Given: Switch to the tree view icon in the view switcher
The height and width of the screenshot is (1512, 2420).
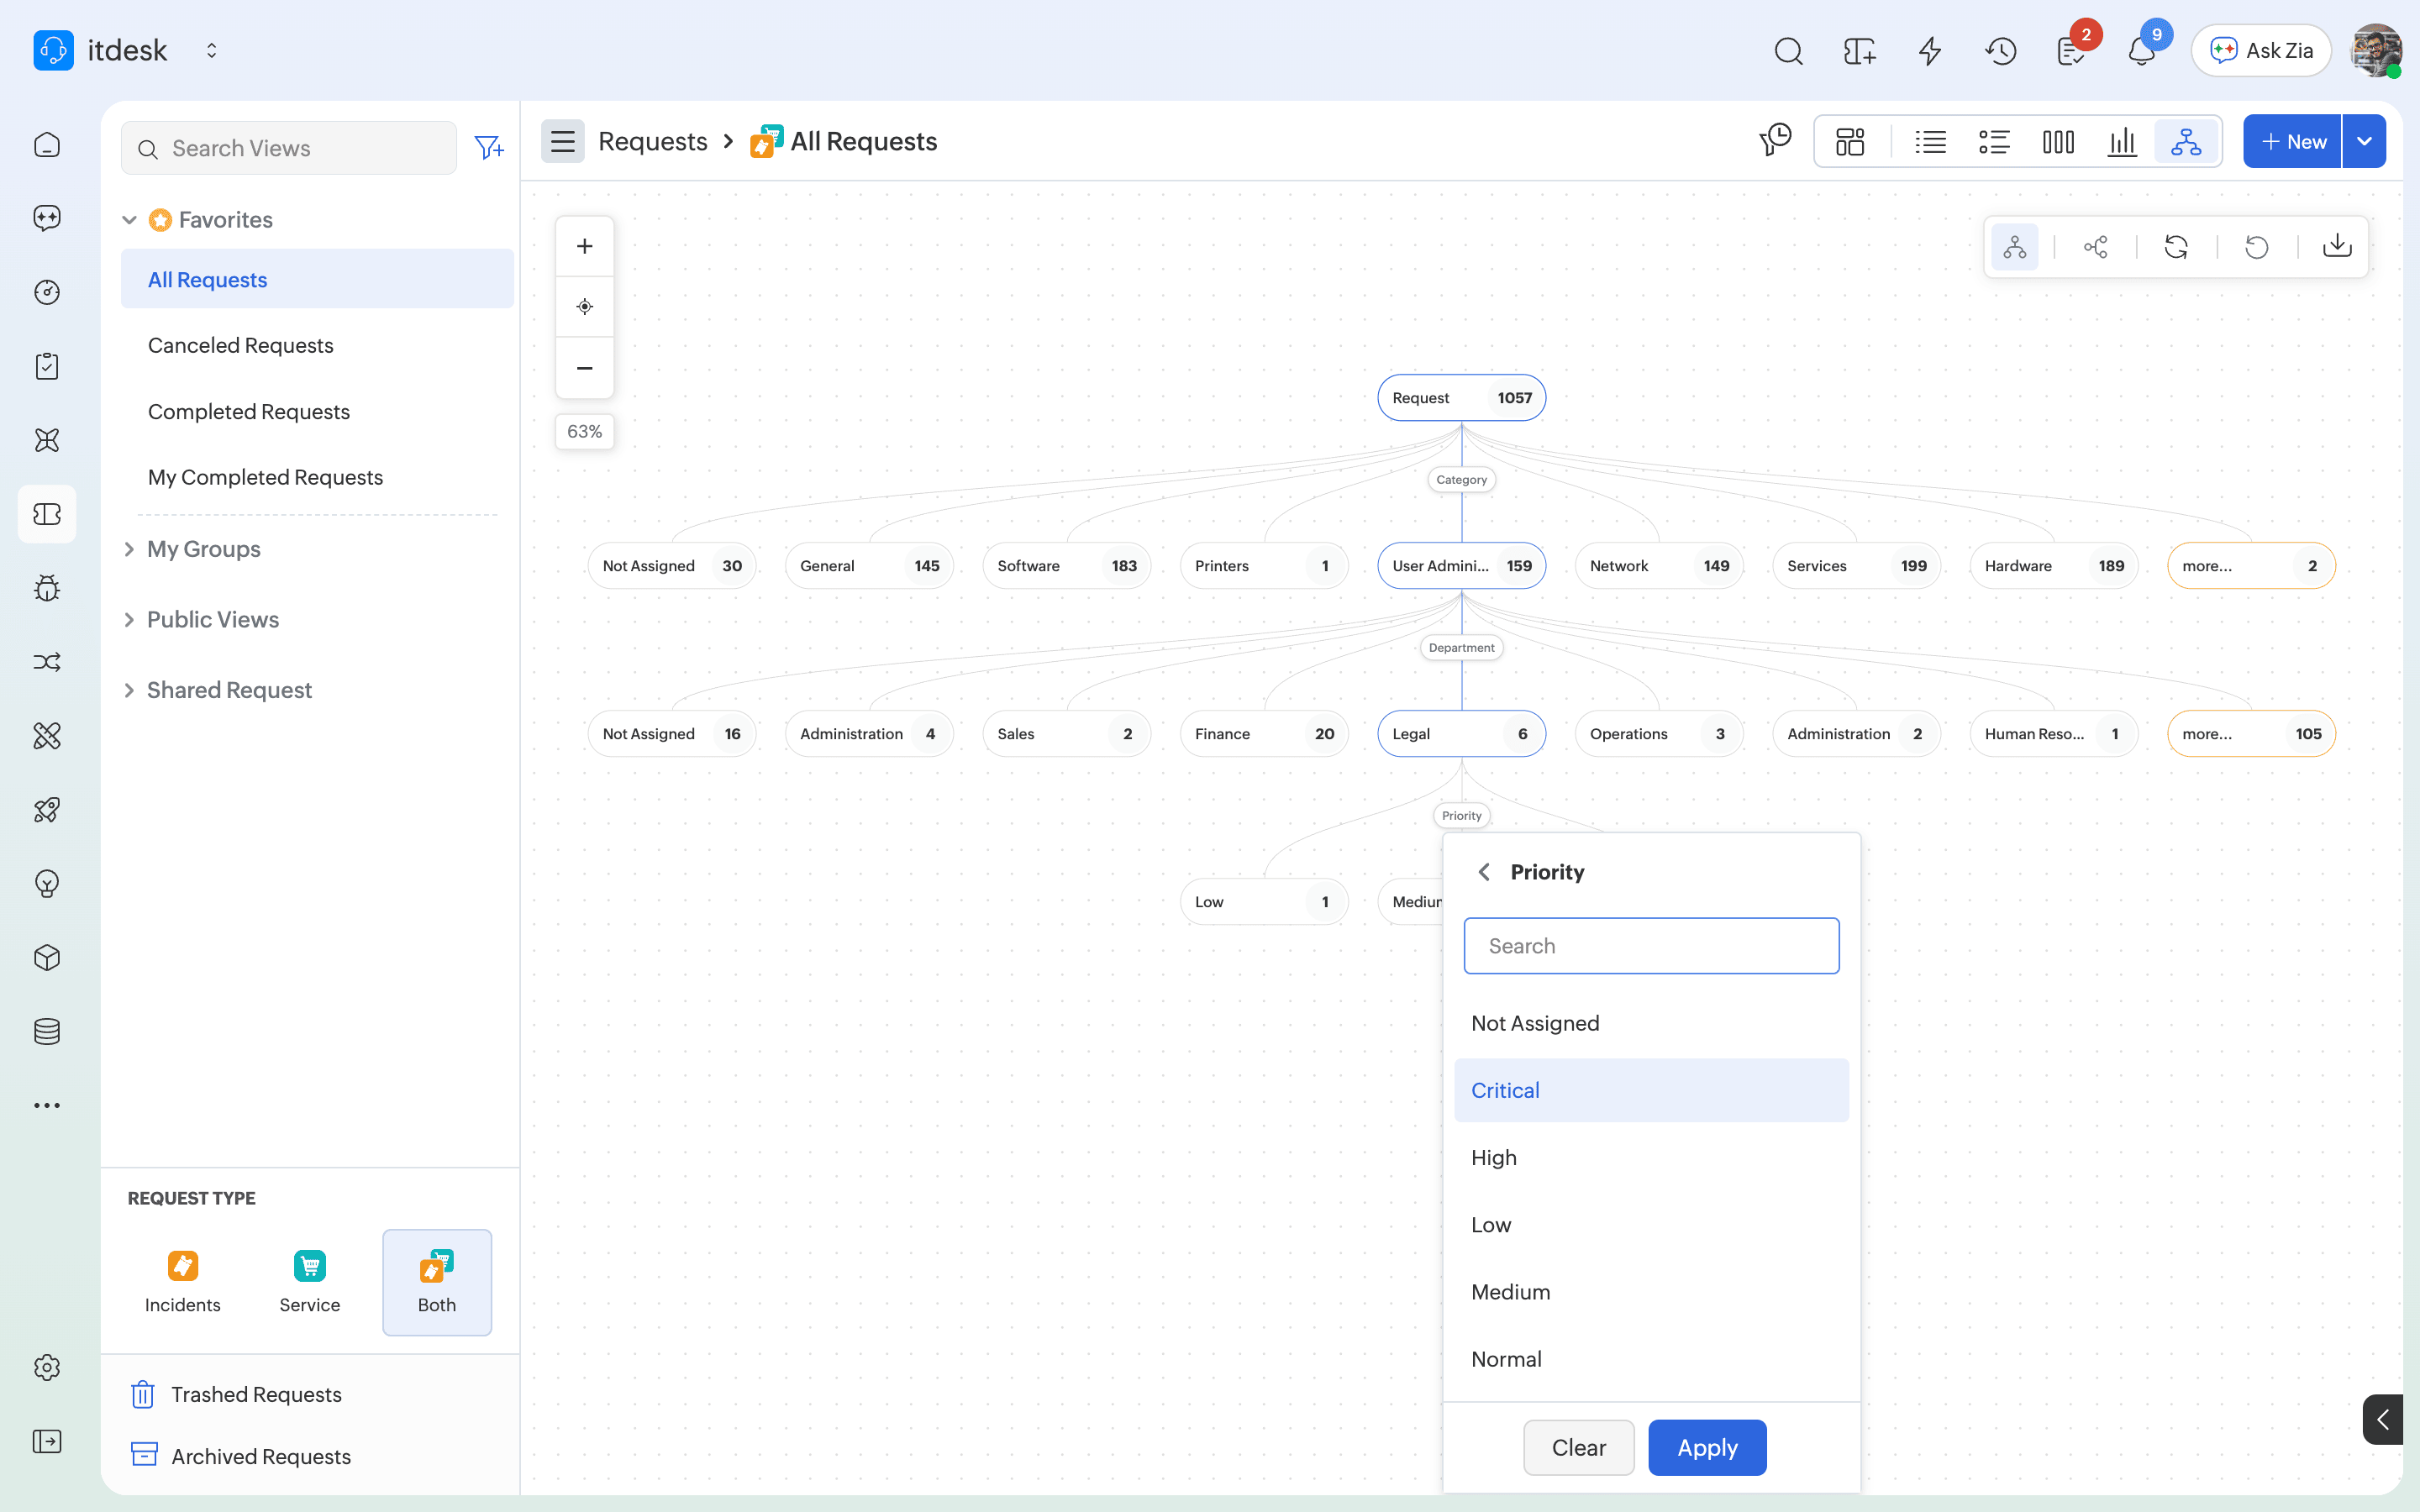Looking at the screenshot, I should tap(2186, 142).
